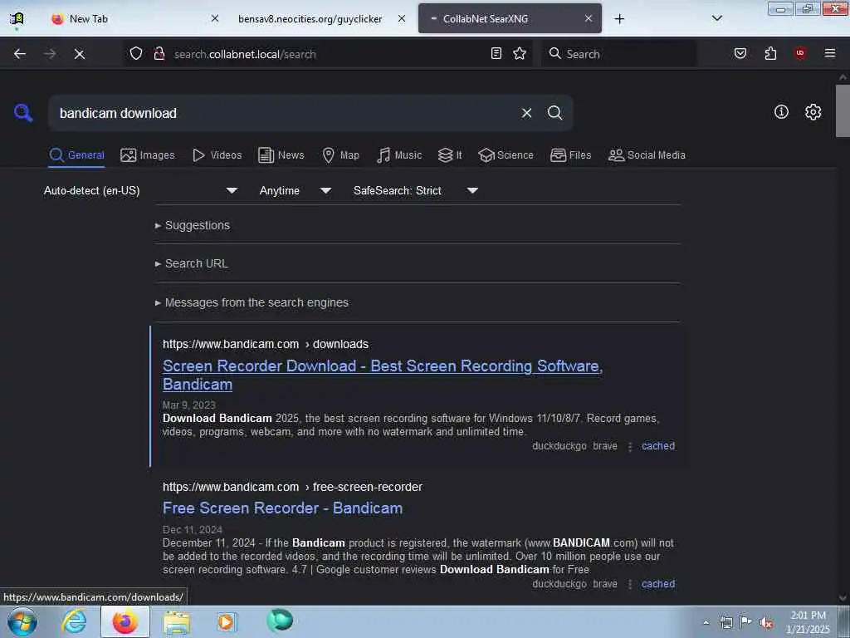Bookmark this page with the star icon
The width and height of the screenshot is (850, 638).
tap(520, 53)
